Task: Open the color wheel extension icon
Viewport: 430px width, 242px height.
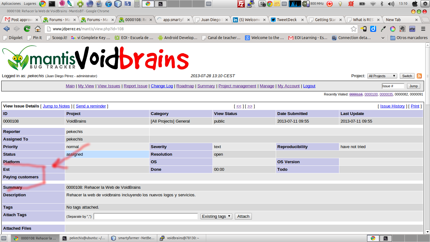Action: [393, 29]
